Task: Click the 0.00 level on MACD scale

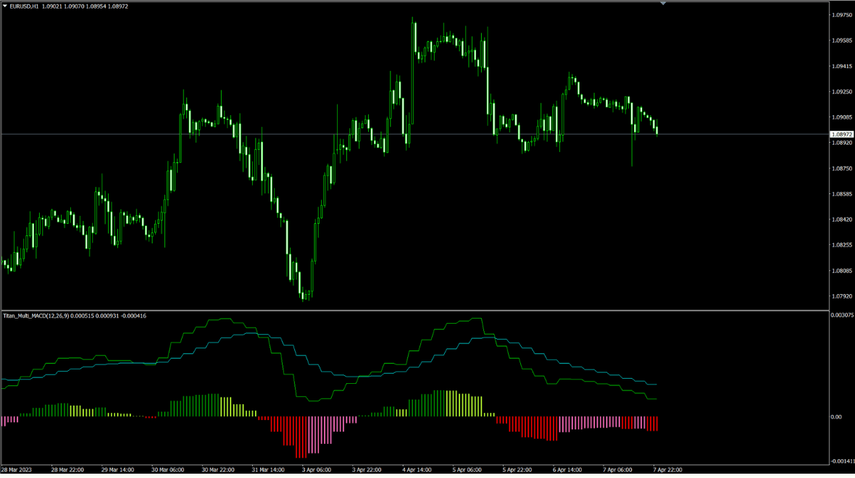Action: click(836, 416)
